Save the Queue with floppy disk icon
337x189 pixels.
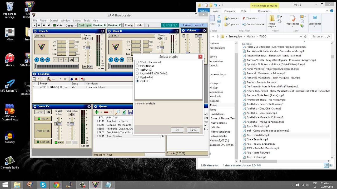click(x=130, y=112)
